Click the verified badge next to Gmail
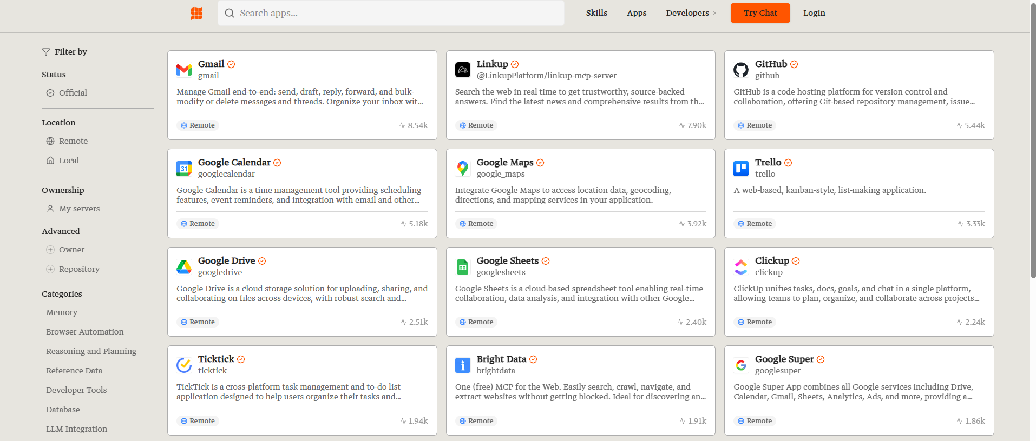Viewport: 1036px width, 441px height. [231, 64]
